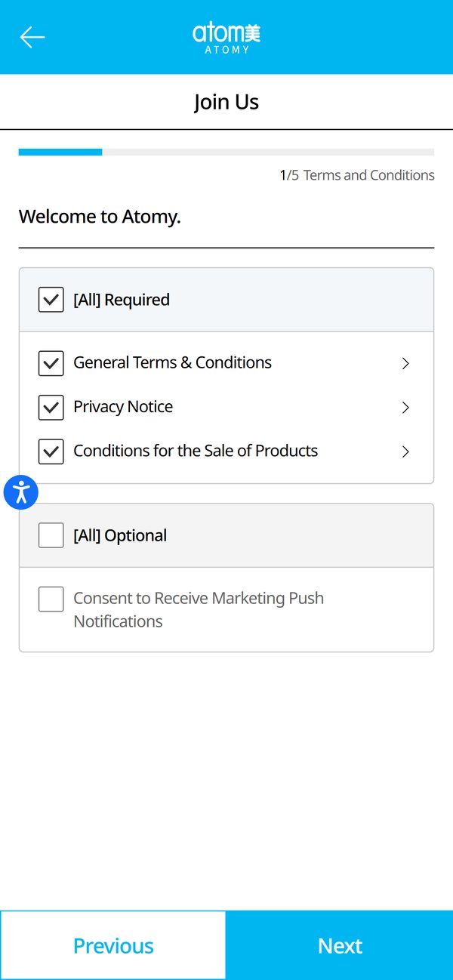Uncheck the Privacy Notice checkbox

pos(51,407)
